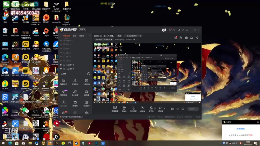Add the 手机投屏 phone casting source
Viewport: 260px width, 146px height.
[133, 109]
